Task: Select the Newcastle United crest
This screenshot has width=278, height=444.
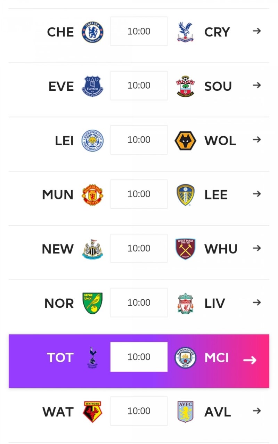Action: click(x=92, y=249)
